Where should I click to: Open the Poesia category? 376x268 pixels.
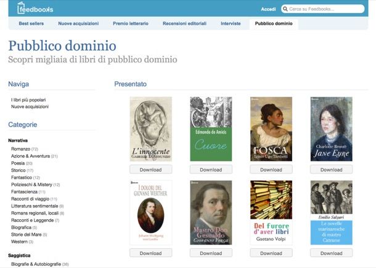click(18, 163)
